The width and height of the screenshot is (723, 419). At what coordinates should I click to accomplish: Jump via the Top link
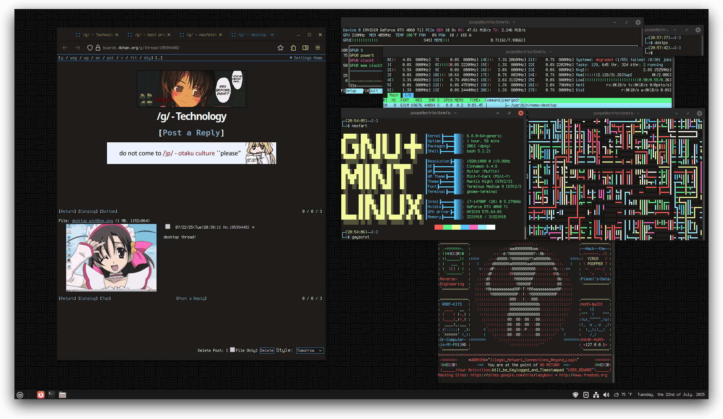click(x=105, y=298)
